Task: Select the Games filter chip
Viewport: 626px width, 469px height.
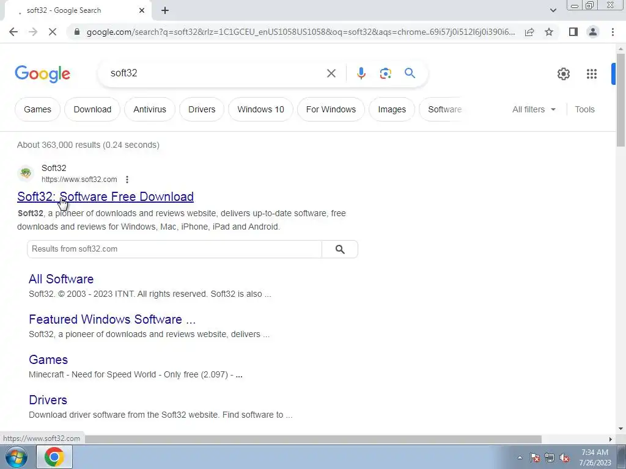Action: coord(37,109)
